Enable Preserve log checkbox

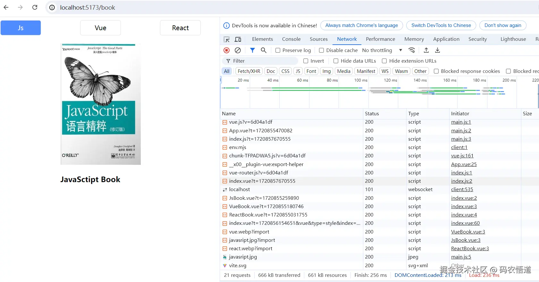pyautogui.click(x=278, y=50)
